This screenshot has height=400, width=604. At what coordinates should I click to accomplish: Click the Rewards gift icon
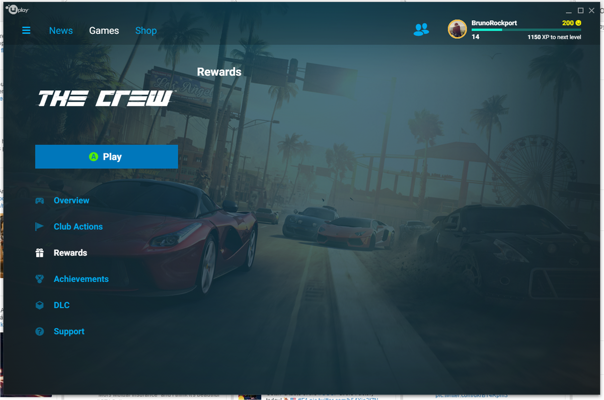click(39, 253)
